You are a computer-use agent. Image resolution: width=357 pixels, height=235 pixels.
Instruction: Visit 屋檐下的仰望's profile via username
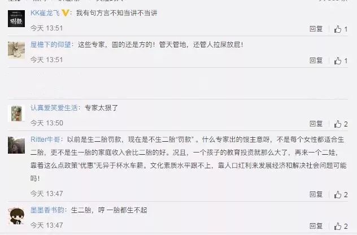[50, 45]
